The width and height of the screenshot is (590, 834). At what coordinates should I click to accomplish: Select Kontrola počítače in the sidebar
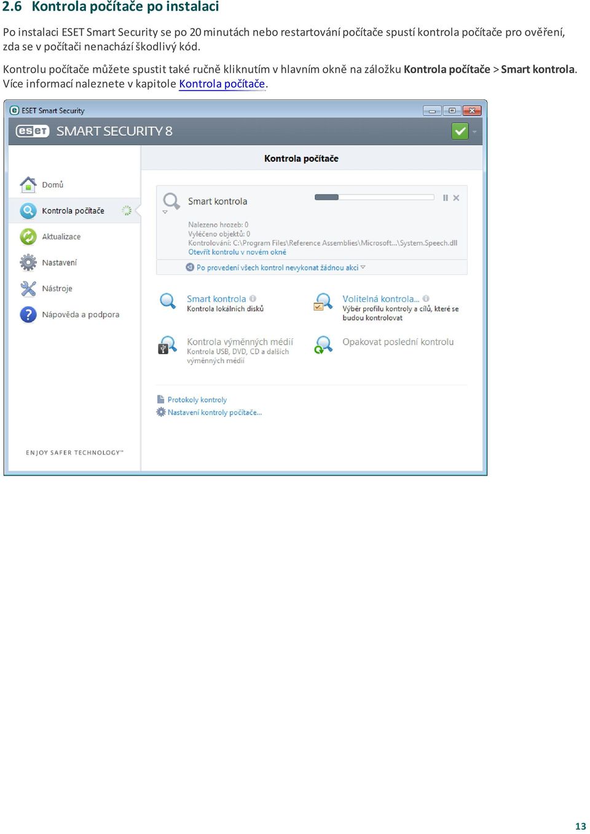pos(74,211)
